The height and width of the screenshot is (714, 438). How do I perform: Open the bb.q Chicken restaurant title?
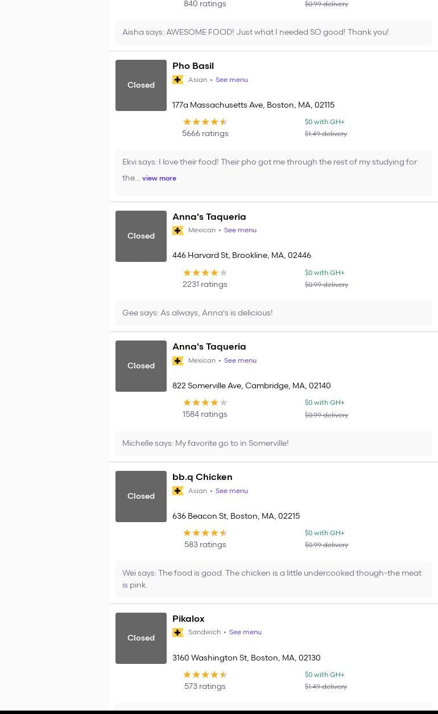point(202,477)
